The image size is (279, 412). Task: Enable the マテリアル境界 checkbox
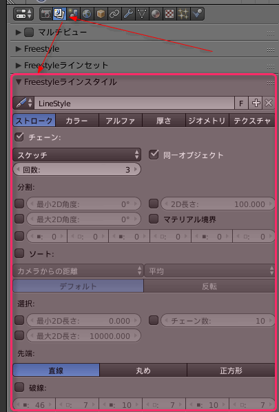pyautogui.click(x=154, y=219)
